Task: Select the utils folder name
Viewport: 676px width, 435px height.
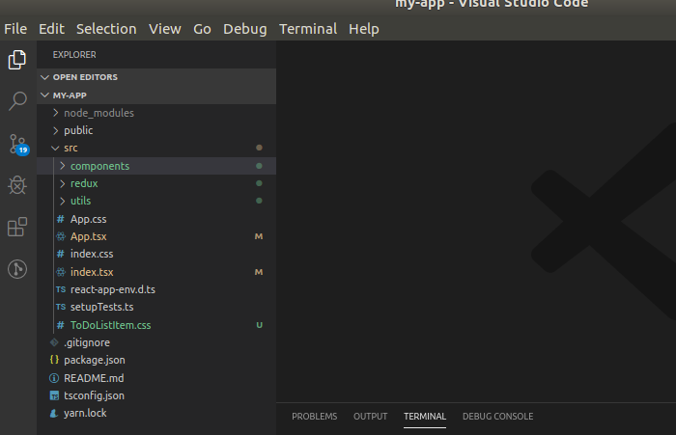Action: click(x=80, y=201)
